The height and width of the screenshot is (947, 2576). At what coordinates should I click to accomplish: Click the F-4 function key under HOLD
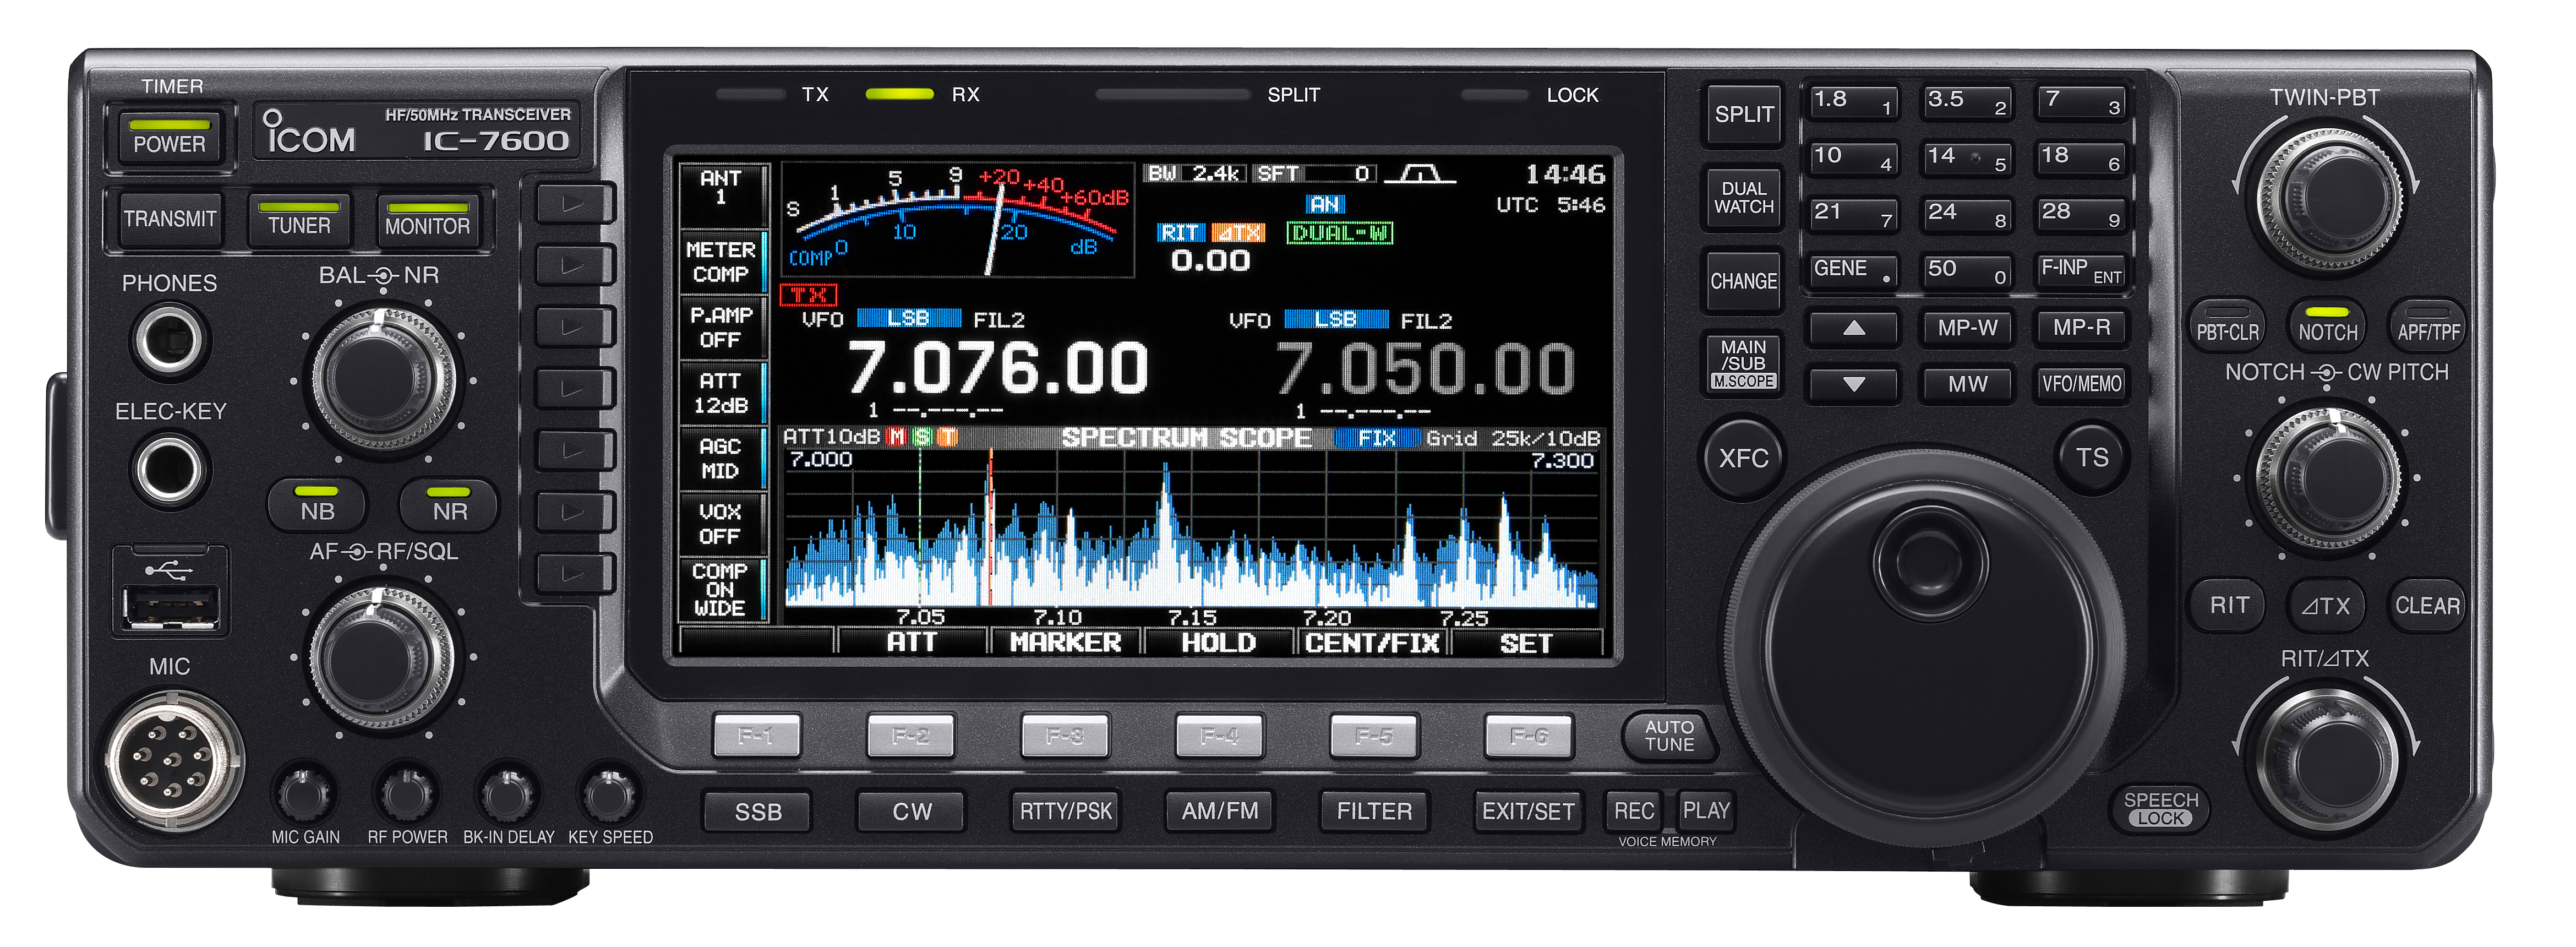(1220, 736)
